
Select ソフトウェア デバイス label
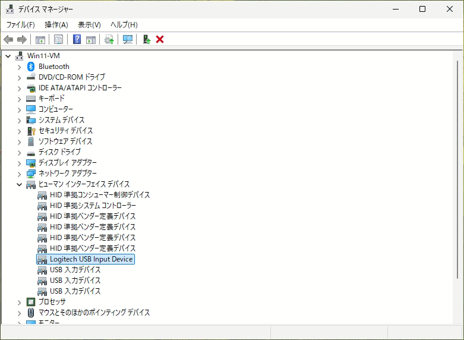point(65,141)
